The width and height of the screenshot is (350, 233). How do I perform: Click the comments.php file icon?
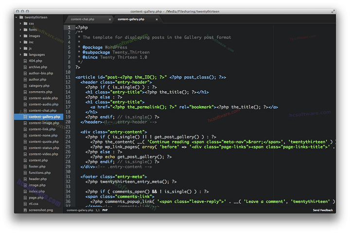[x=25, y=92]
